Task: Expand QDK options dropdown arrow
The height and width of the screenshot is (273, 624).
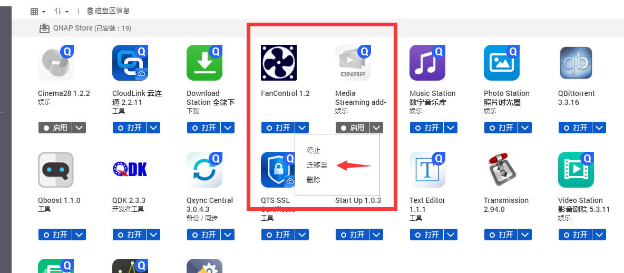Action: click(x=153, y=235)
